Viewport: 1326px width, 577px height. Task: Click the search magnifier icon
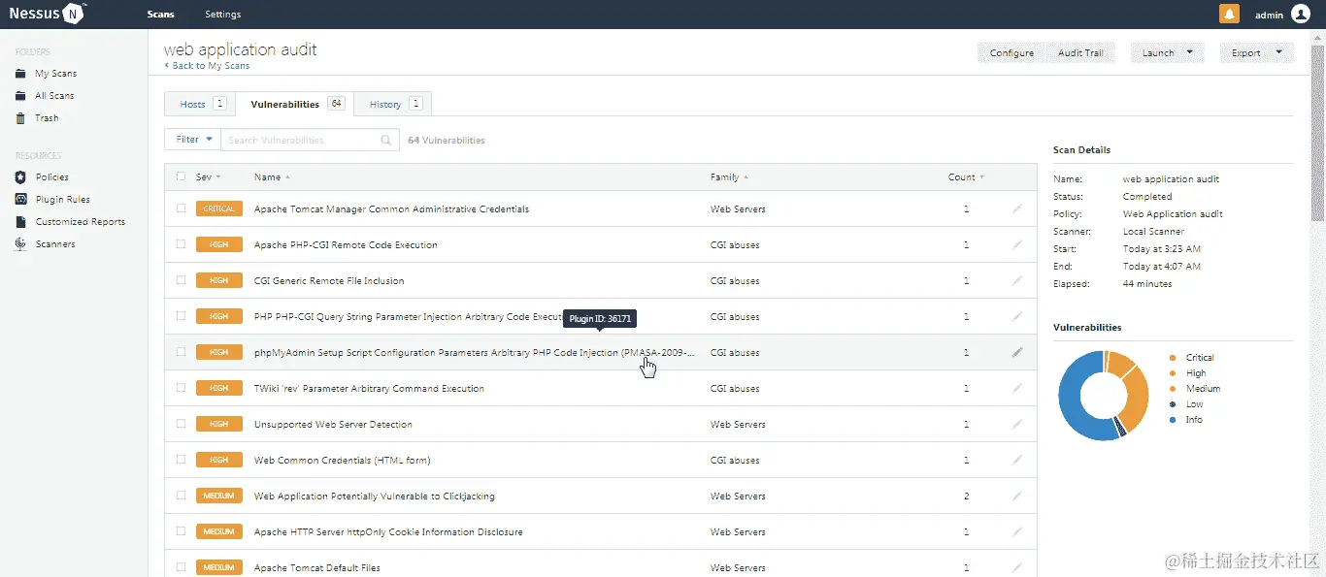coord(386,141)
